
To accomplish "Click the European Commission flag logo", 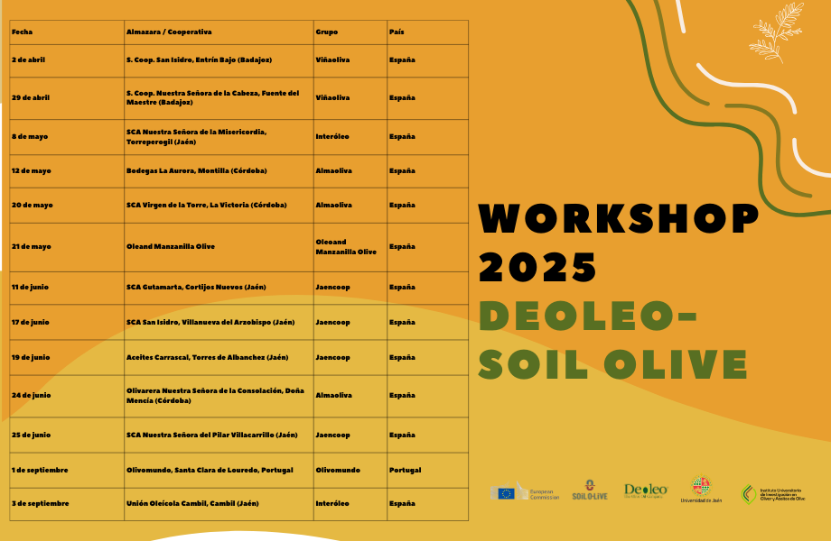I will point(506,493).
